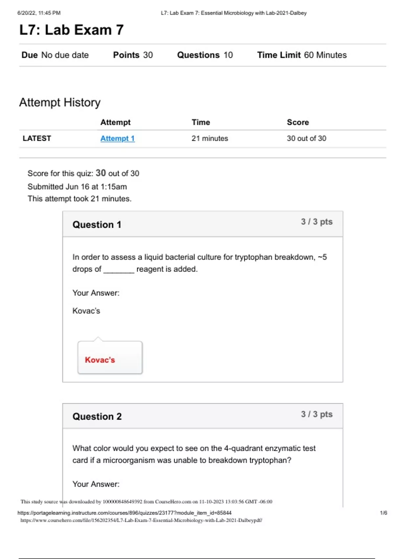
Task: Click the Points 30 label
Action: coord(133,55)
